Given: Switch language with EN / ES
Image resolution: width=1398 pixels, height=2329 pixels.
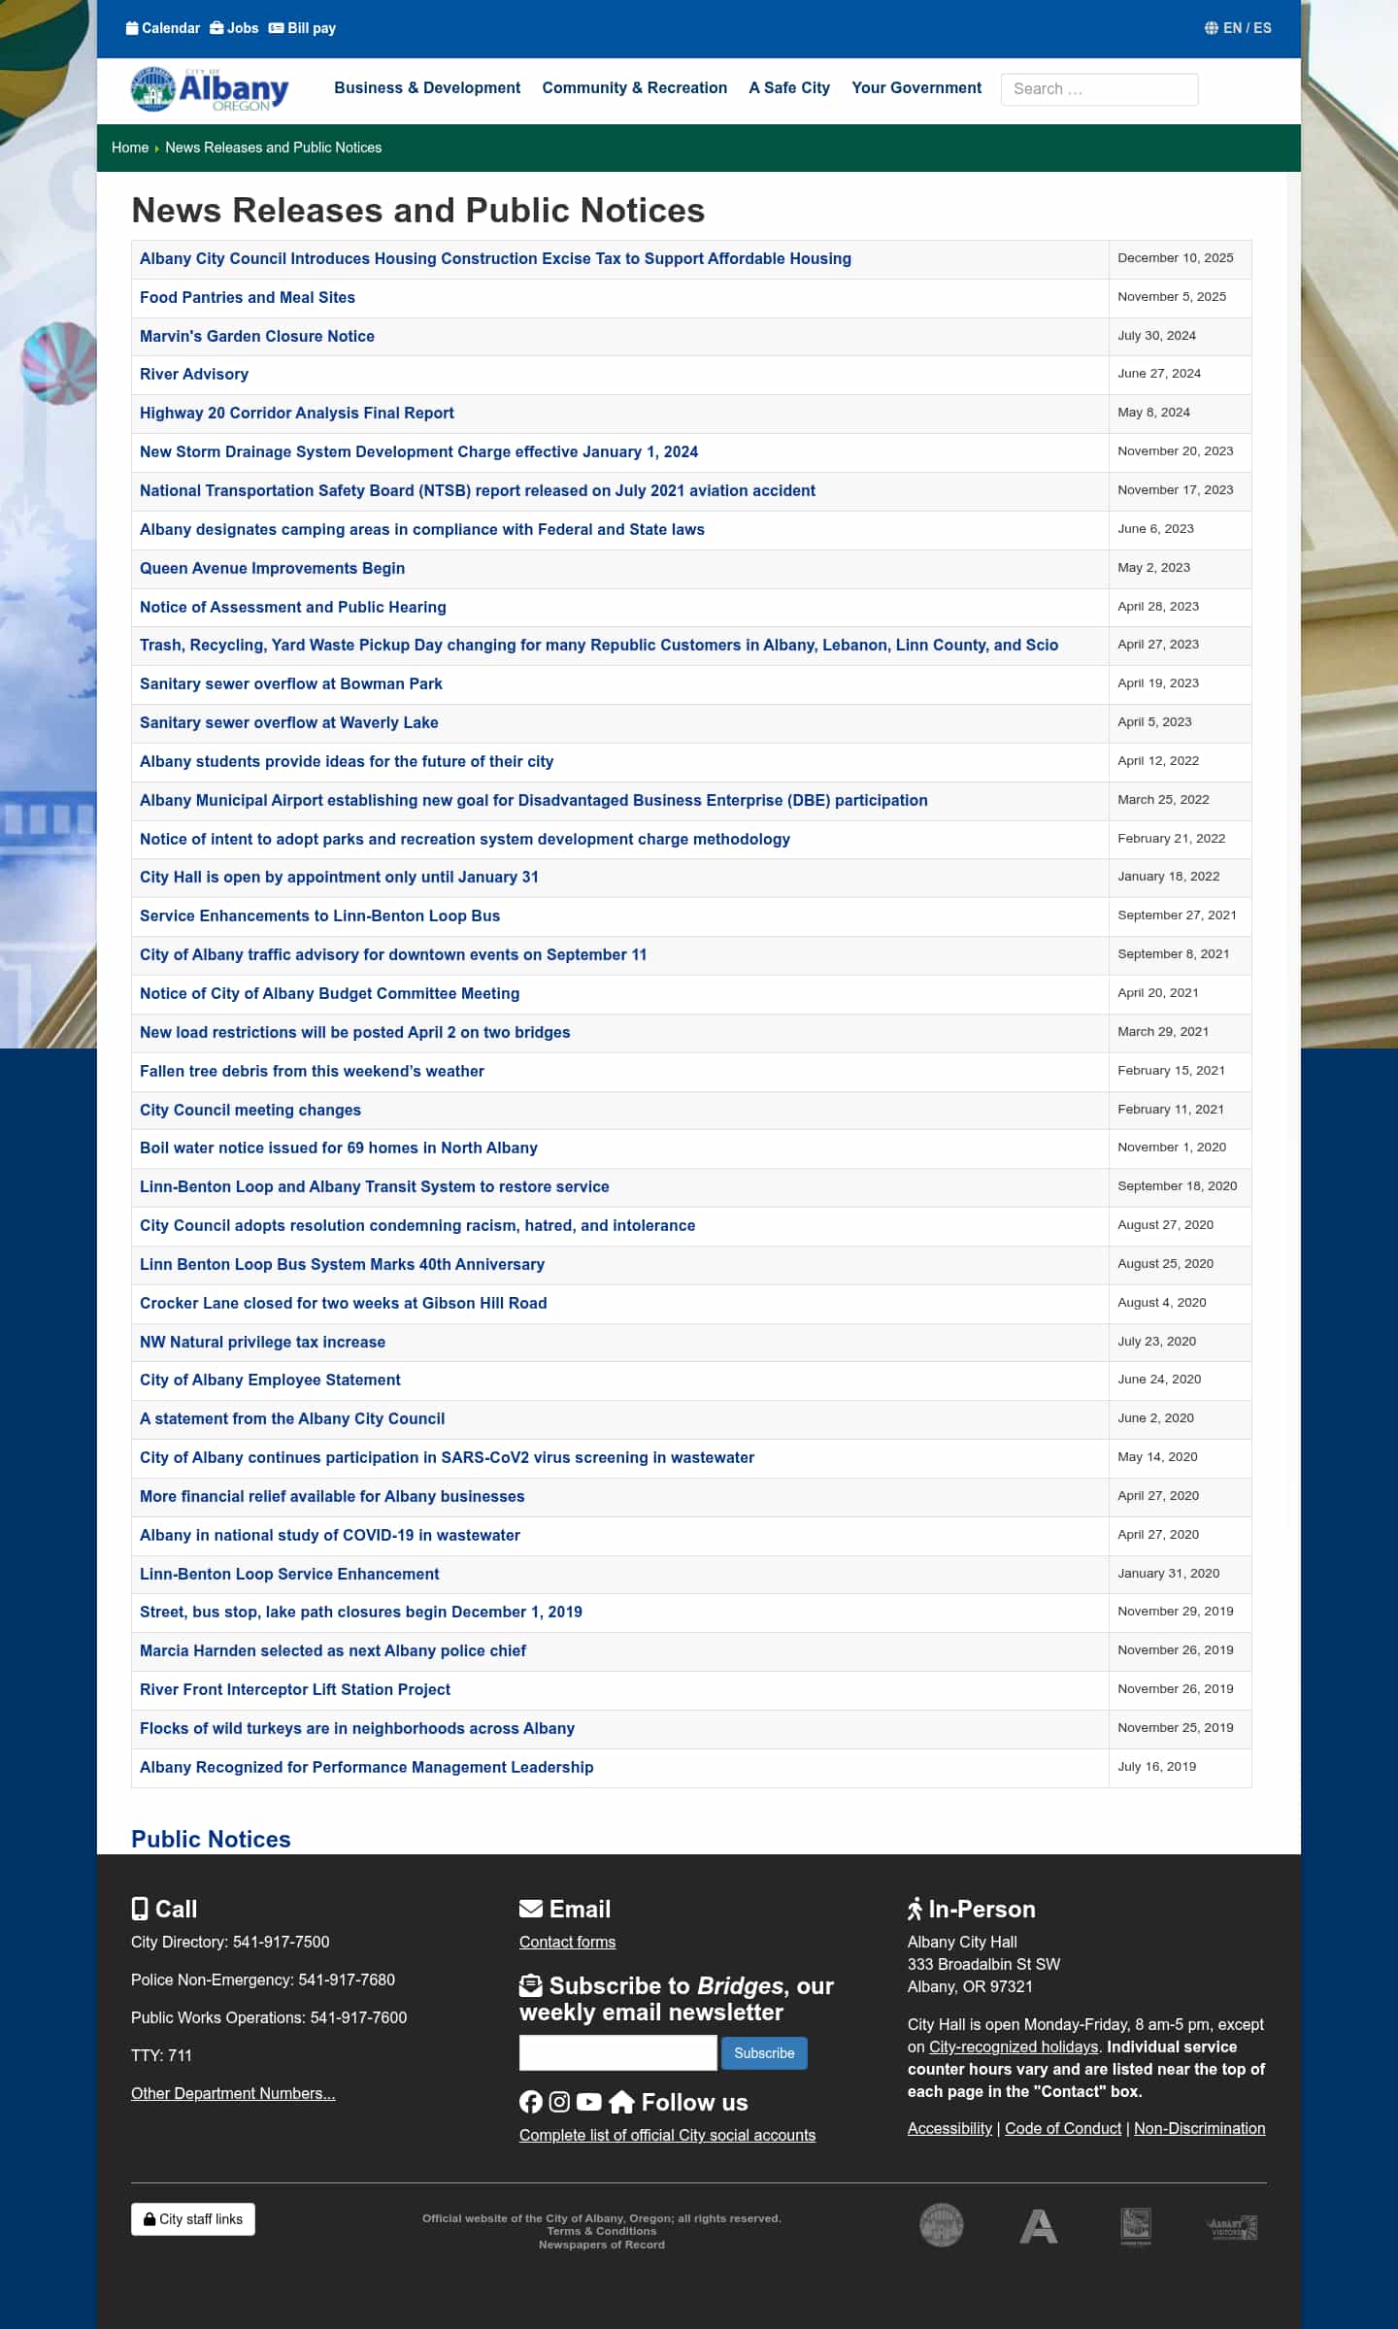Looking at the screenshot, I should pos(1238,28).
